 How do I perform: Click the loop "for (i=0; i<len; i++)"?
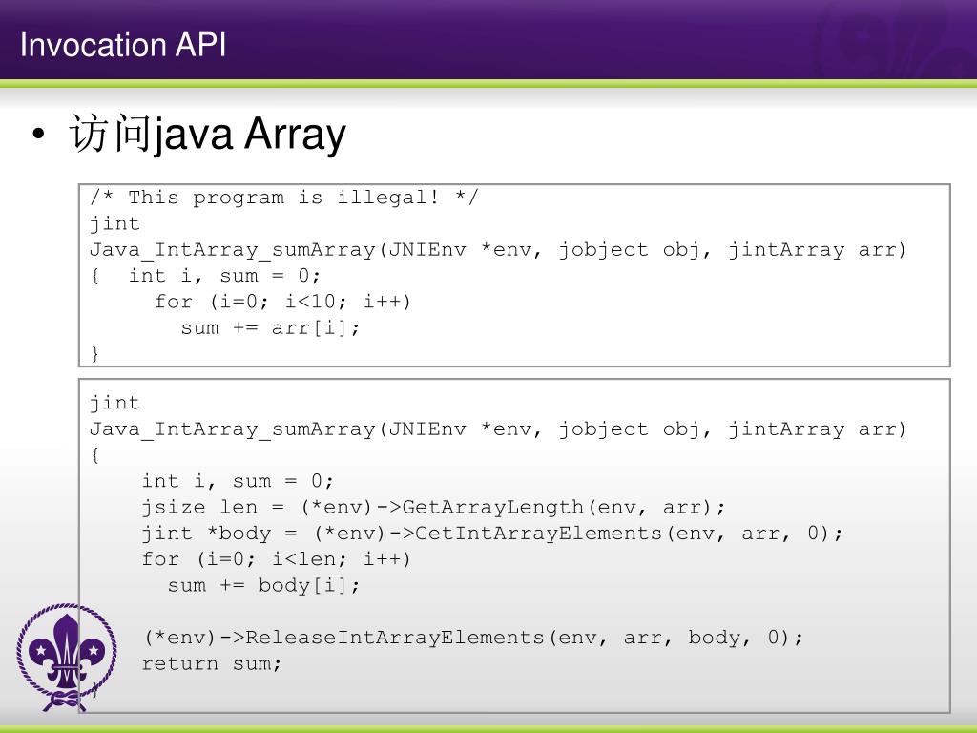click(x=276, y=559)
